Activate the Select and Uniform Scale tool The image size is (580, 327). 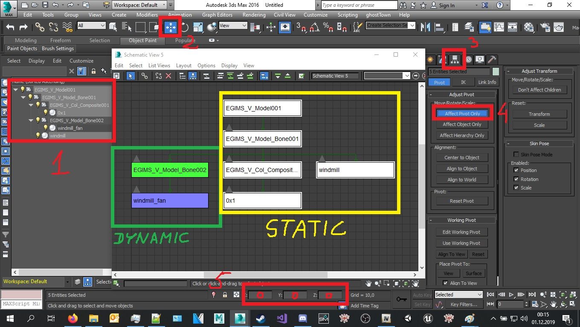[x=198, y=27]
